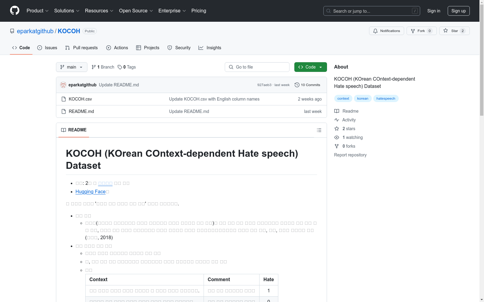Switch to the Issues tab
This screenshot has width=484, height=302.
47,48
